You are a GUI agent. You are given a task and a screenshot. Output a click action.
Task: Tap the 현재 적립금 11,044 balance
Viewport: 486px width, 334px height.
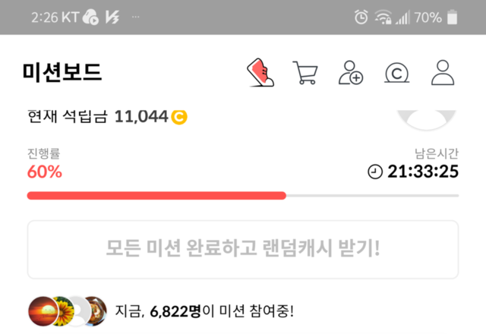coord(107,117)
